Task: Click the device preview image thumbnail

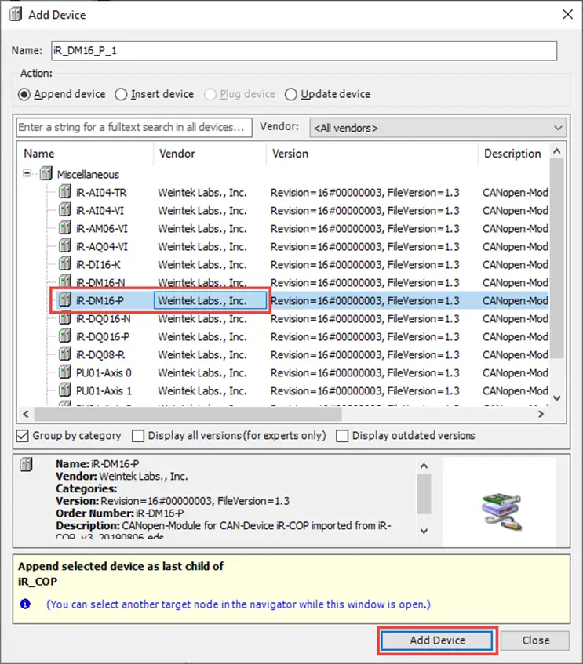Action: click(x=501, y=511)
